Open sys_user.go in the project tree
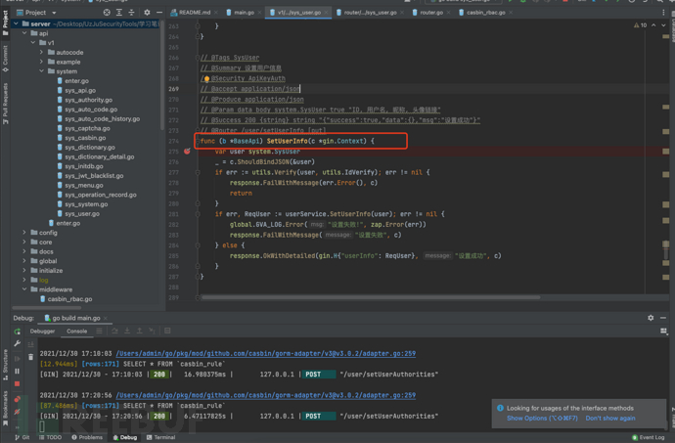The height and width of the screenshot is (443, 675). coord(82,213)
